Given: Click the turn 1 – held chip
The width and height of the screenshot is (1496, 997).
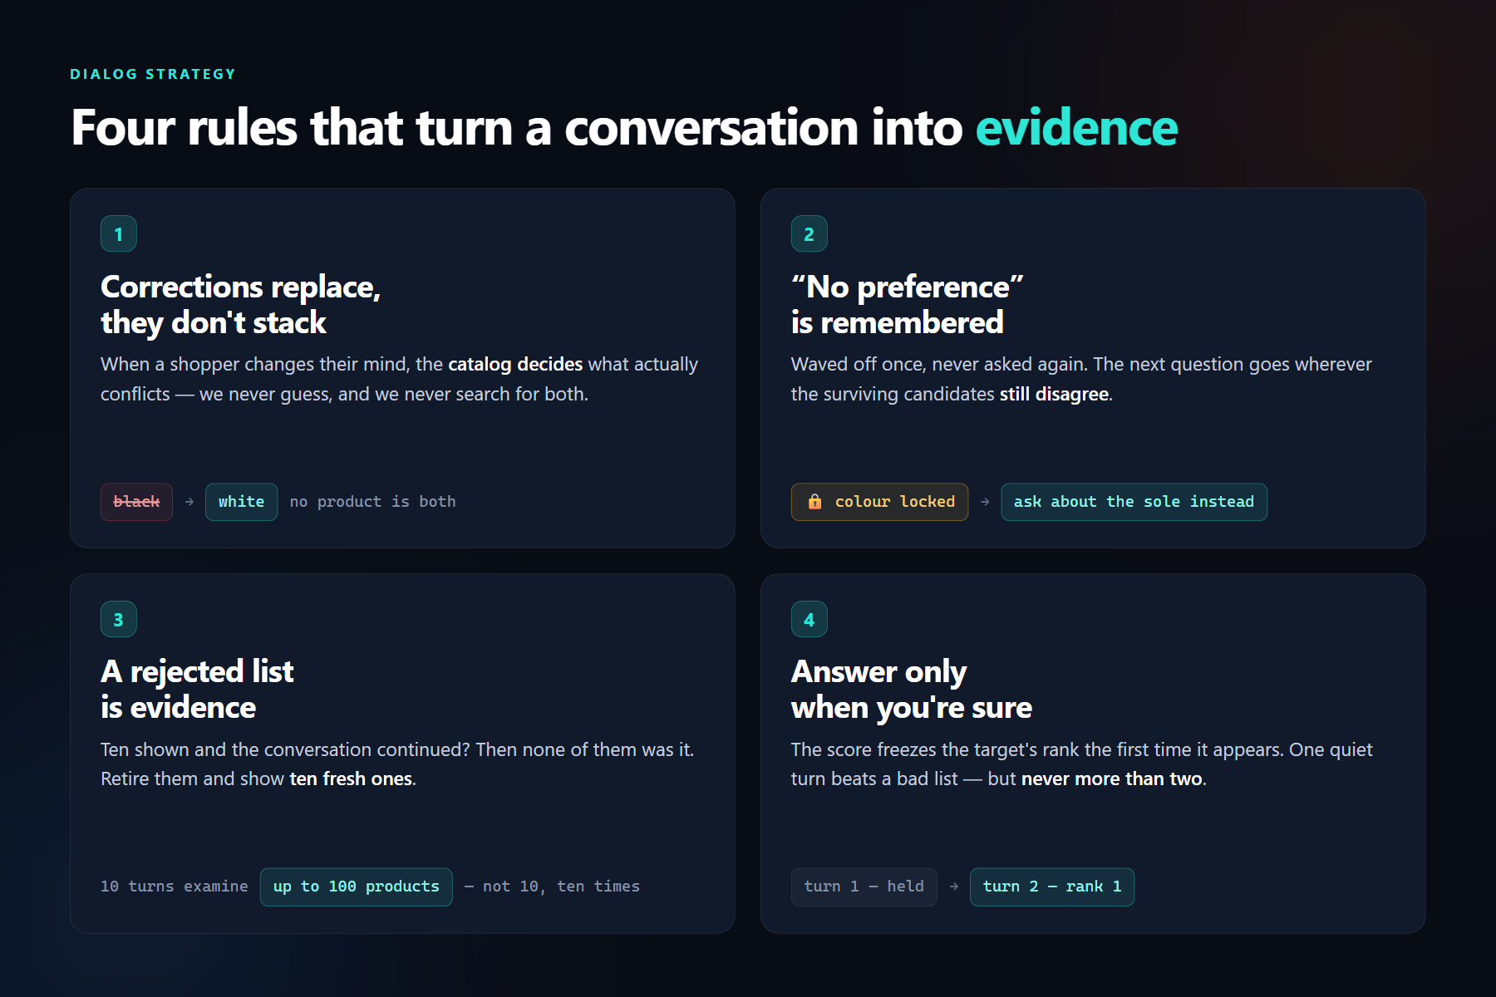Looking at the screenshot, I should (864, 886).
